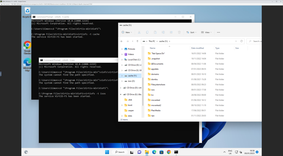
Task: Refresh the cache (Y:) folder view
Action: coord(241,41)
